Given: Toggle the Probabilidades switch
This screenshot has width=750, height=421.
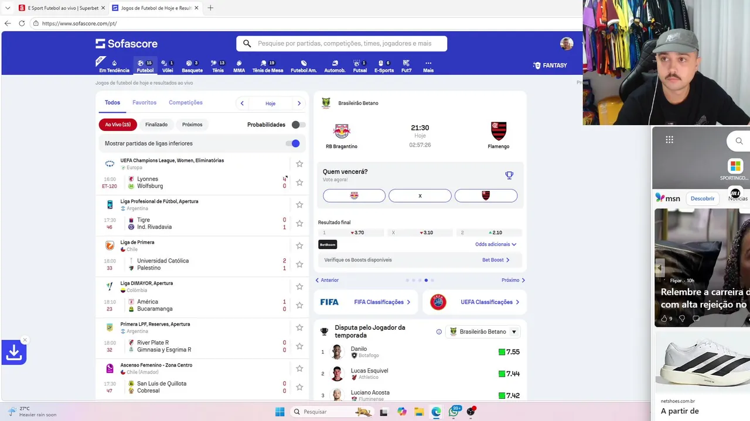Looking at the screenshot, I should tap(298, 125).
